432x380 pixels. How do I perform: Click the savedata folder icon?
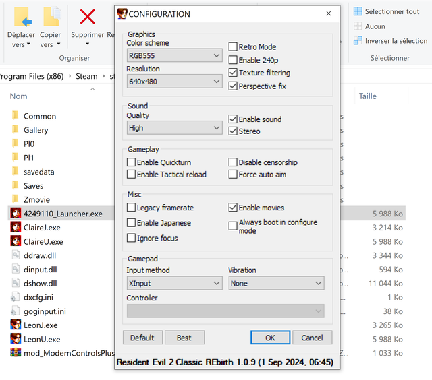(16, 172)
